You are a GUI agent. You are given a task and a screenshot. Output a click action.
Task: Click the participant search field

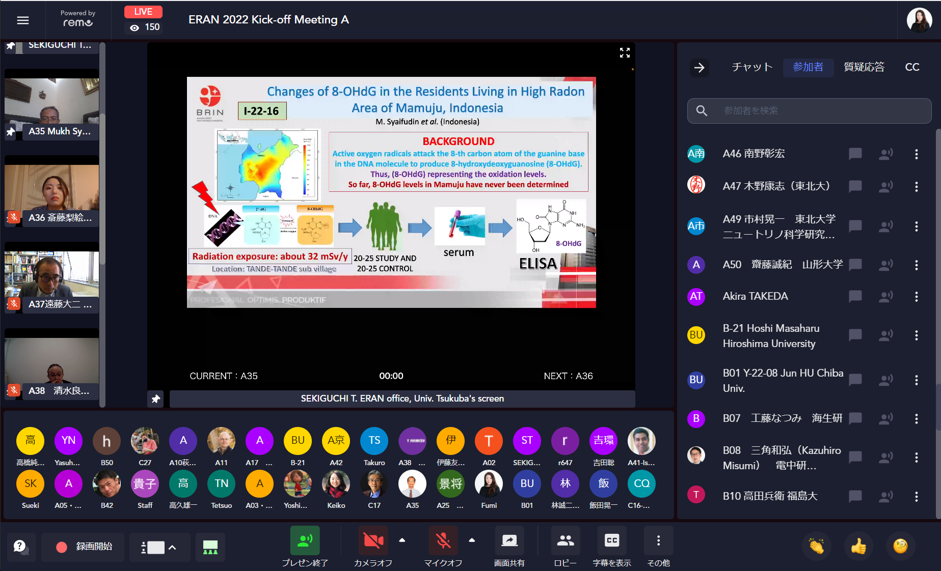pyautogui.click(x=809, y=111)
